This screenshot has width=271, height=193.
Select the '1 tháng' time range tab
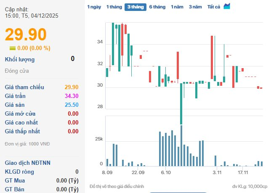[x=114, y=7]
